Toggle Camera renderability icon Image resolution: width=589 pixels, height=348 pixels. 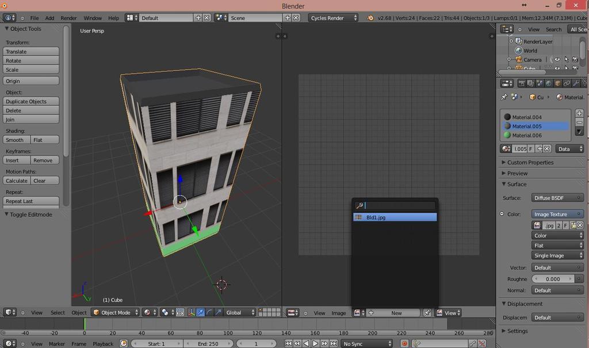[x=575, y=59]
